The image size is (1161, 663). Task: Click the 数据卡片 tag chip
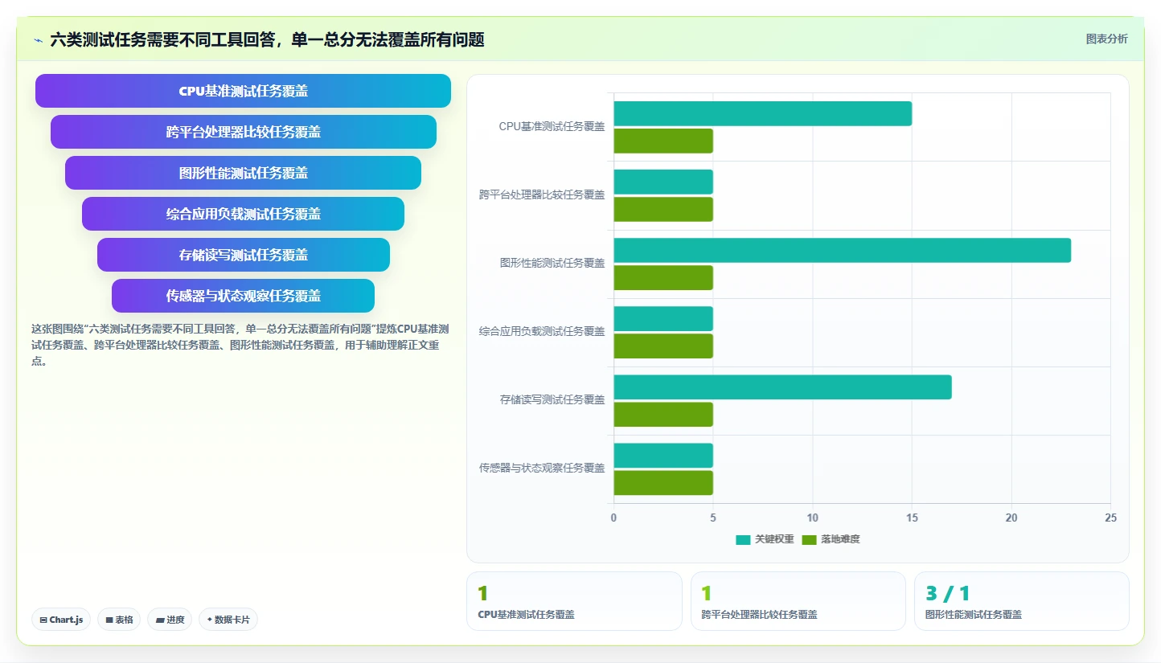[228, 620]
